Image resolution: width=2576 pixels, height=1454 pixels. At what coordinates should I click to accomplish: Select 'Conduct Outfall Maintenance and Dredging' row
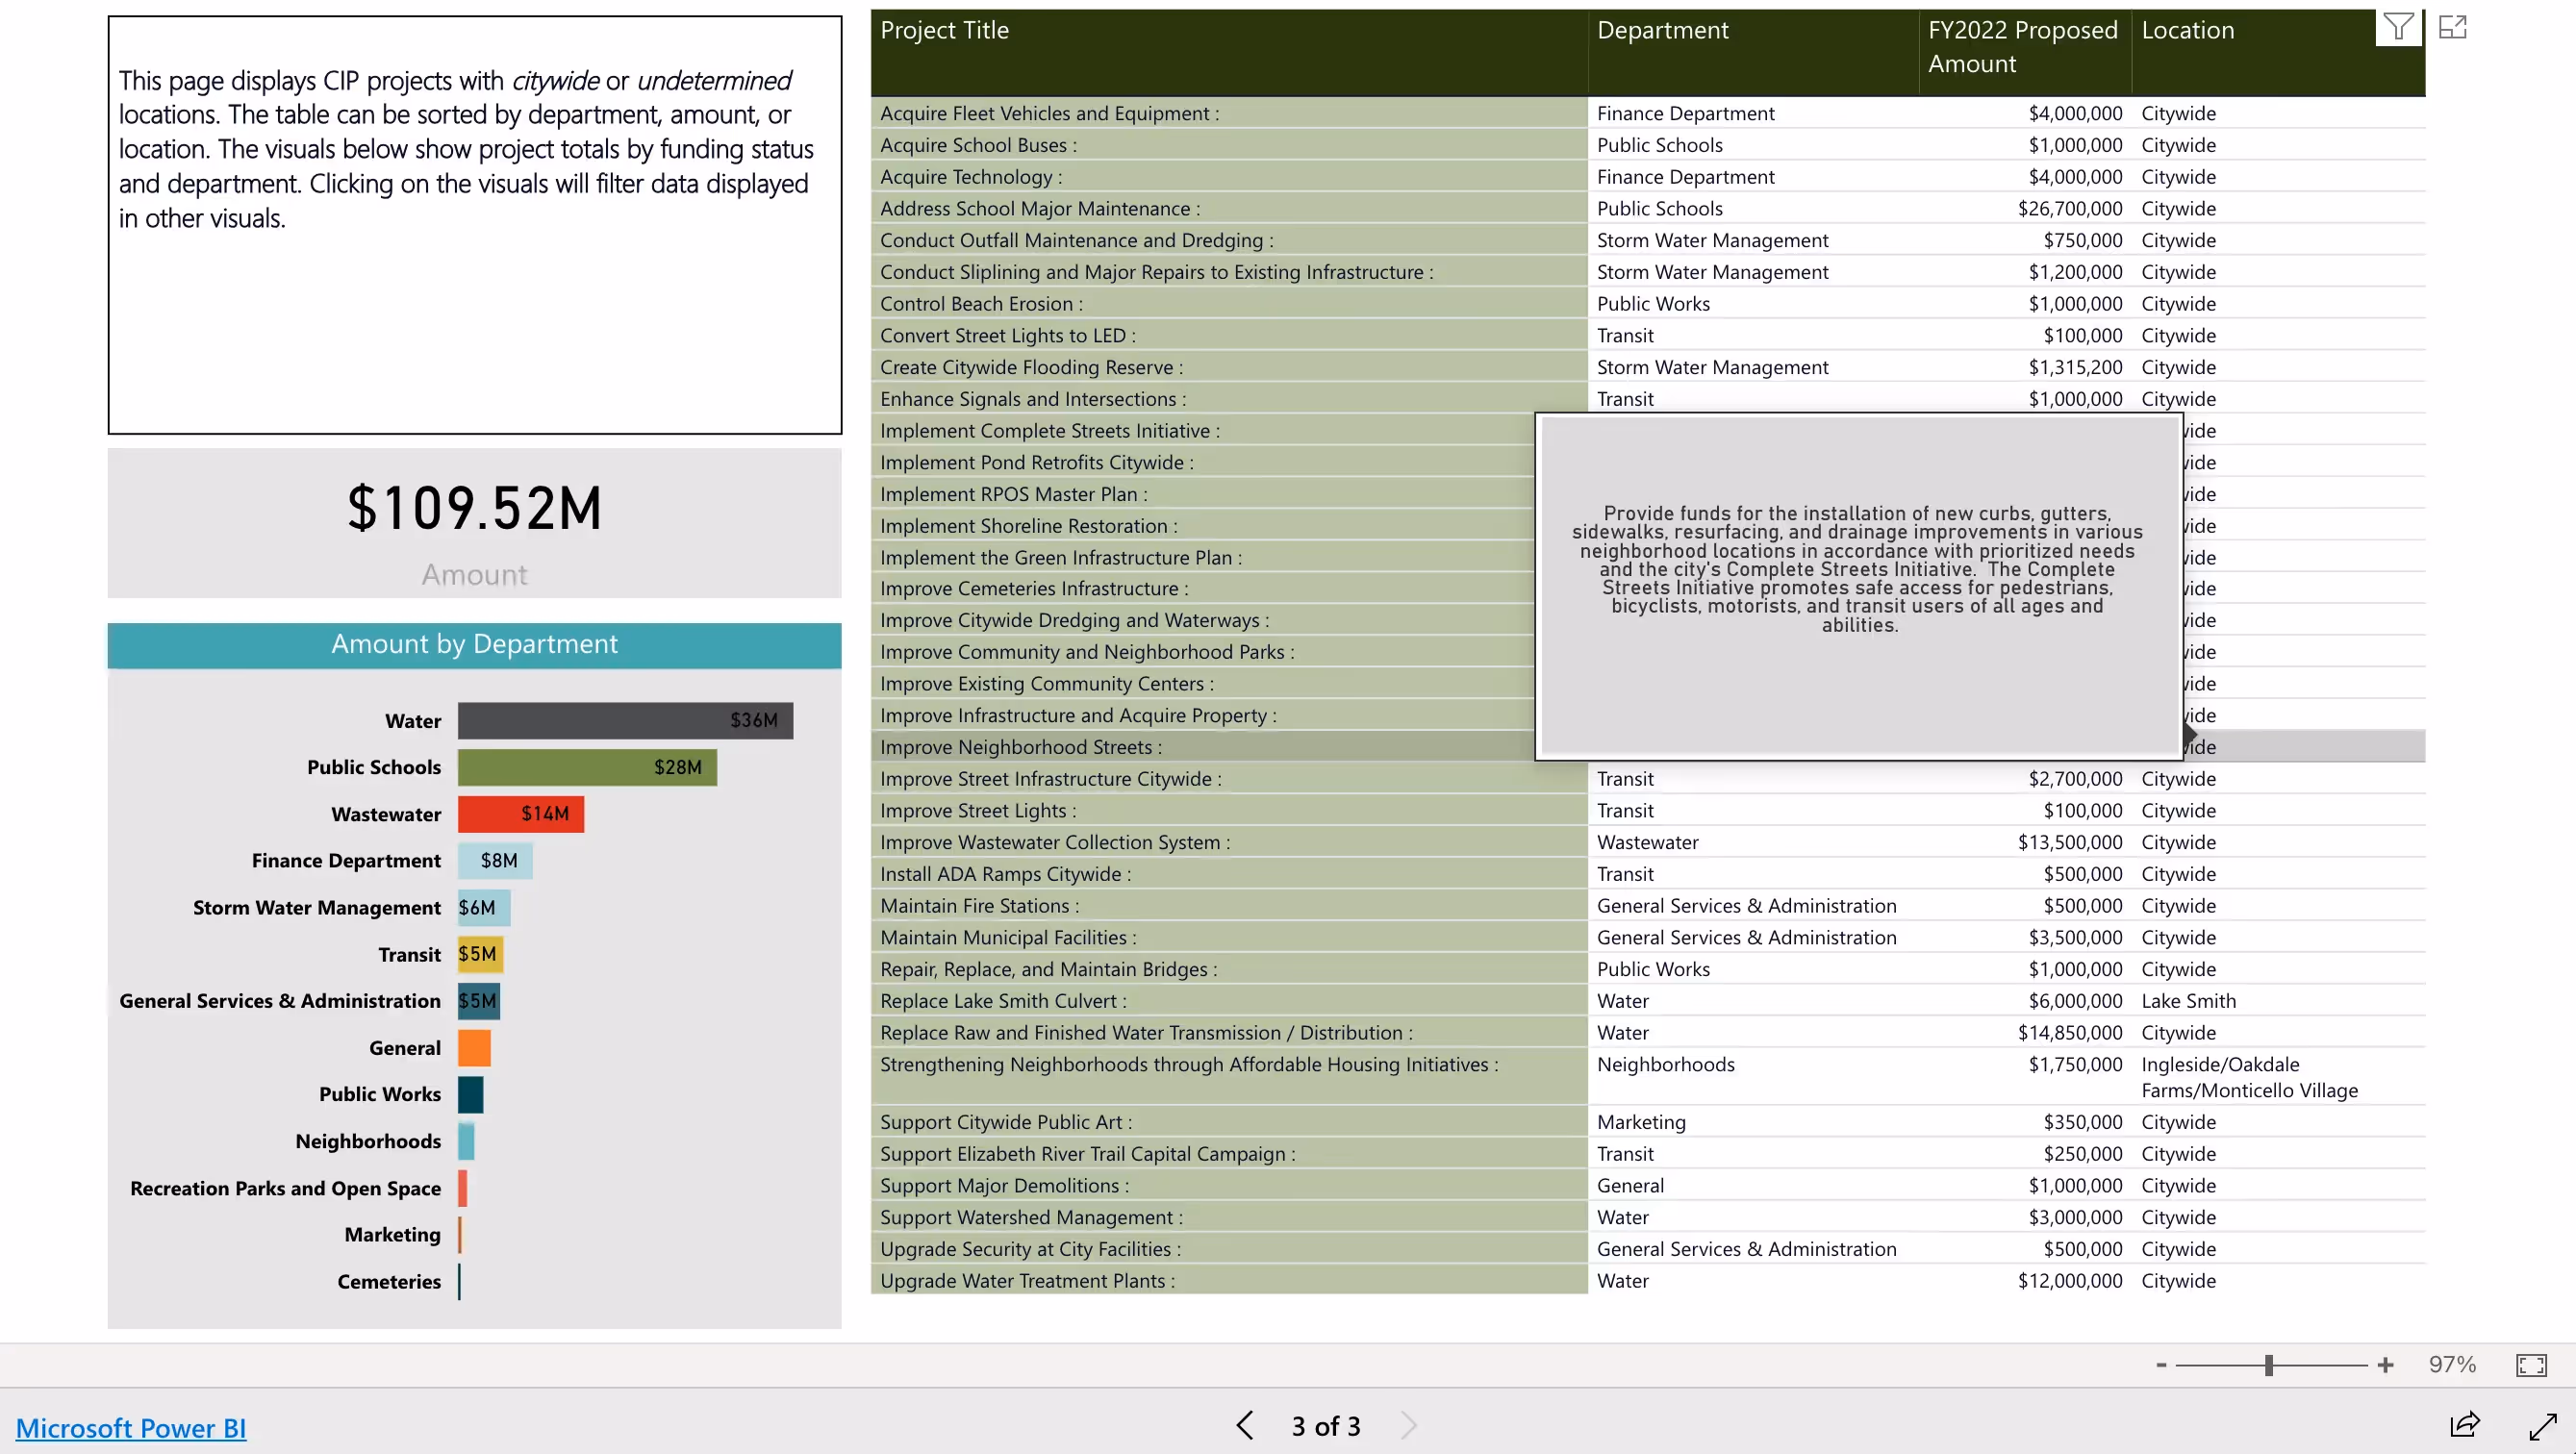click(1647, 240)
